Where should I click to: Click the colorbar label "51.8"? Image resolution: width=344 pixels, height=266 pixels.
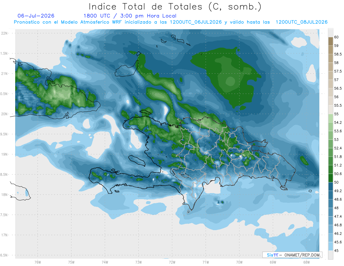[338, 157]
